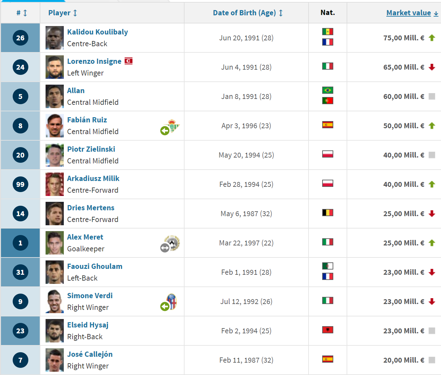Click the Senegal flag for Kalidou Koulibaly
This screenshot has height=375, width=441.
click(x=327, y=32)
